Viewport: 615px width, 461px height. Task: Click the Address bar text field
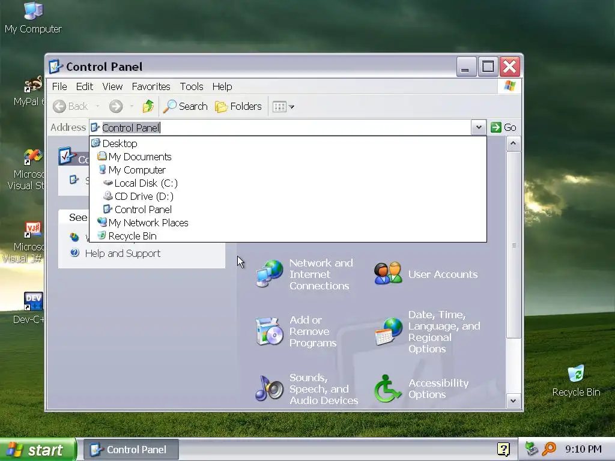[280, 127]
